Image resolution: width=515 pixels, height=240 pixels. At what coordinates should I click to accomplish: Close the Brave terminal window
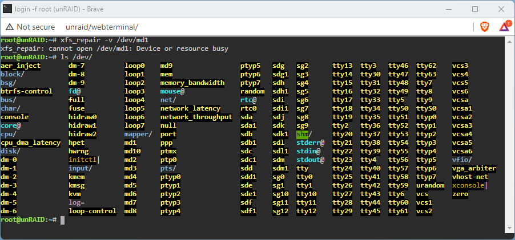501,9
